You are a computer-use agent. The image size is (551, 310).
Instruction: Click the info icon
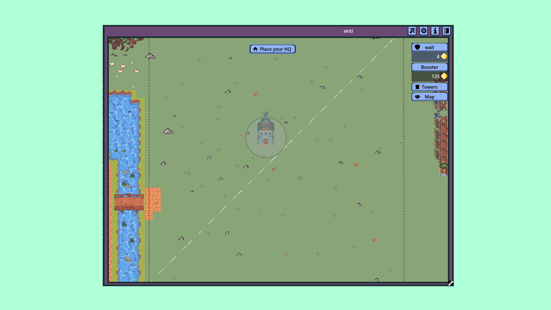435,31
